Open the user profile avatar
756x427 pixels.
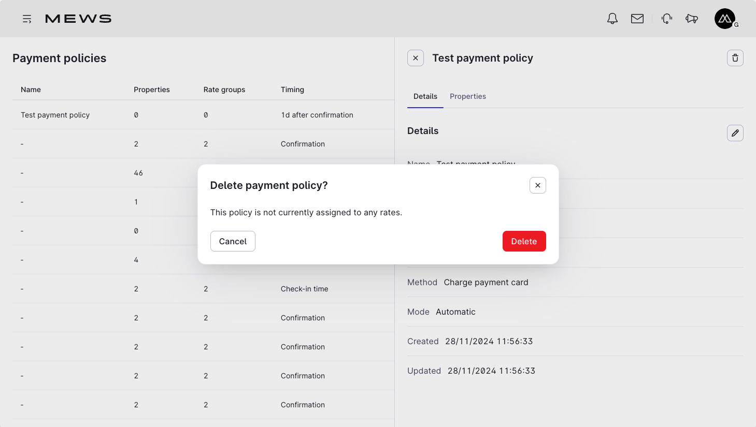[725, 19]
